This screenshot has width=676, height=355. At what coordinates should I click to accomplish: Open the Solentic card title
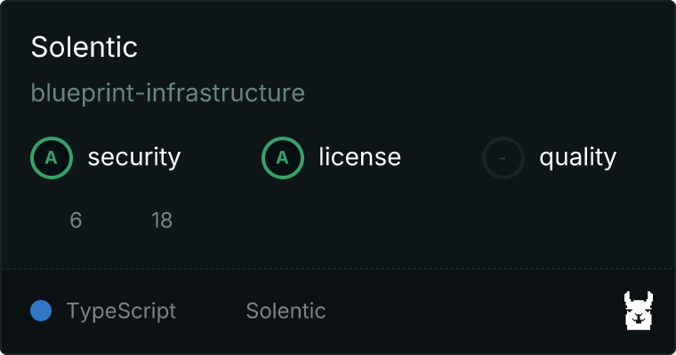[84, 47]
